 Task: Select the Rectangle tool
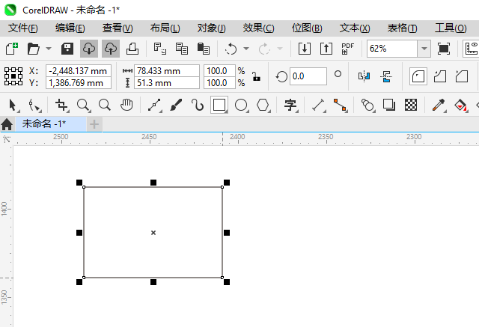[219, 105]
